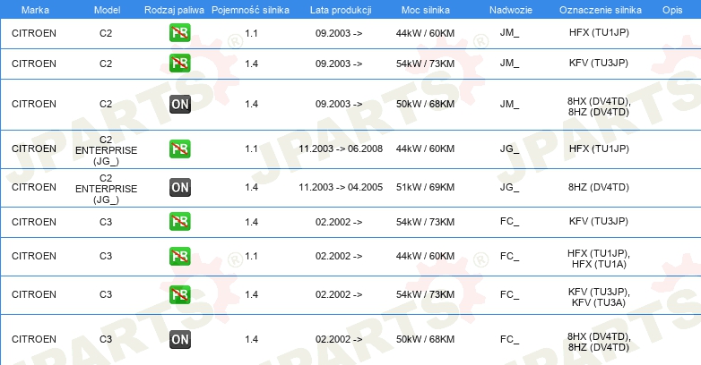
Task: Select engine size 1.1 in the C2 ENTERPRISE row
Action: click(251, 149)
